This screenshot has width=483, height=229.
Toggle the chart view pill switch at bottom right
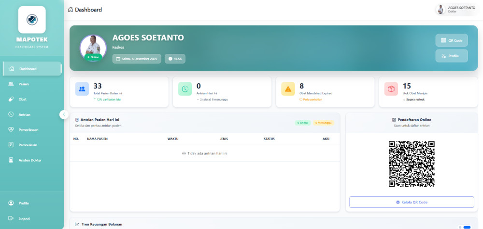point(467,227)
